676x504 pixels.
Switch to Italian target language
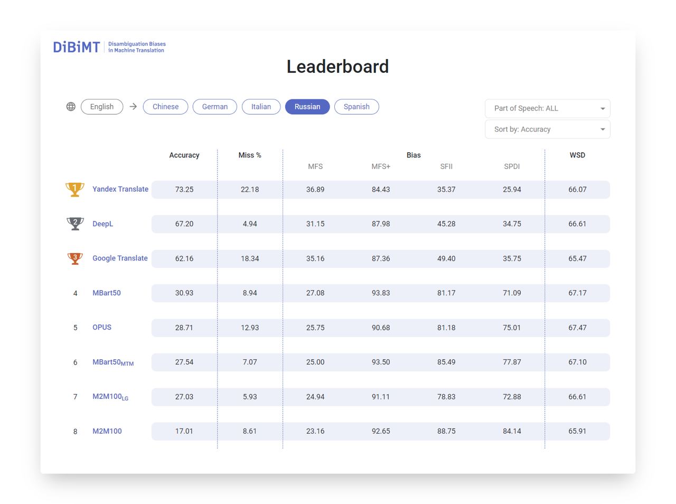point(261,107)
